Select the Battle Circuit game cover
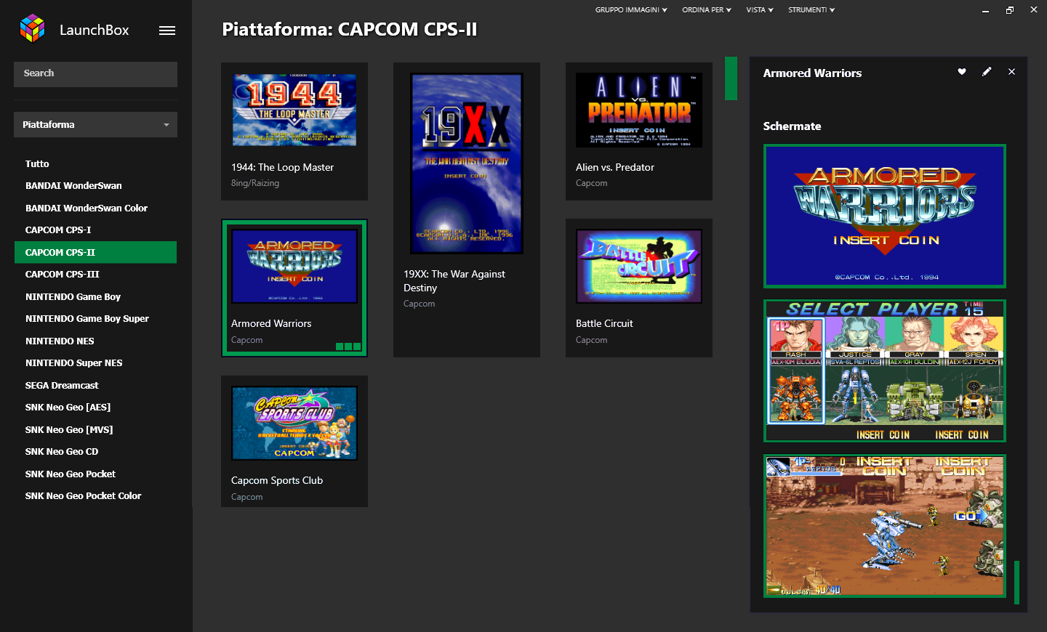Image resolution: width=1047 pixels, height=632 pixels. point(639,267)
